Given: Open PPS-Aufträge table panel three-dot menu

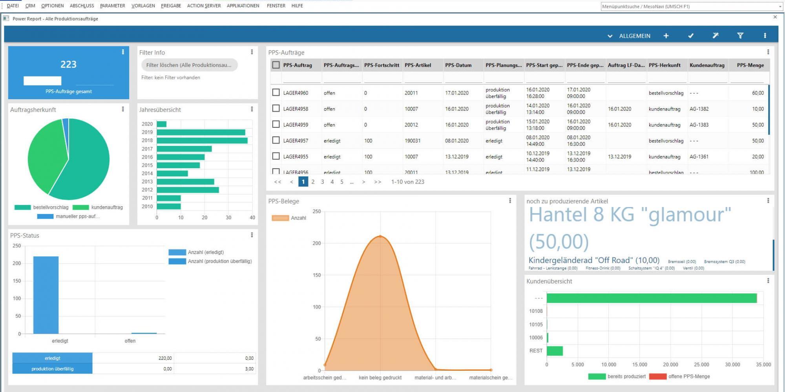Looking at the screenshot, I should pos(768,52).
